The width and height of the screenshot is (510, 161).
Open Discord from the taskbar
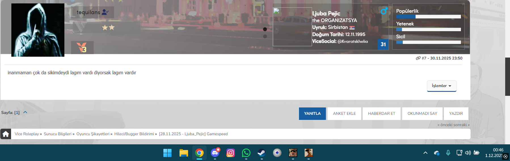(215, 153)
